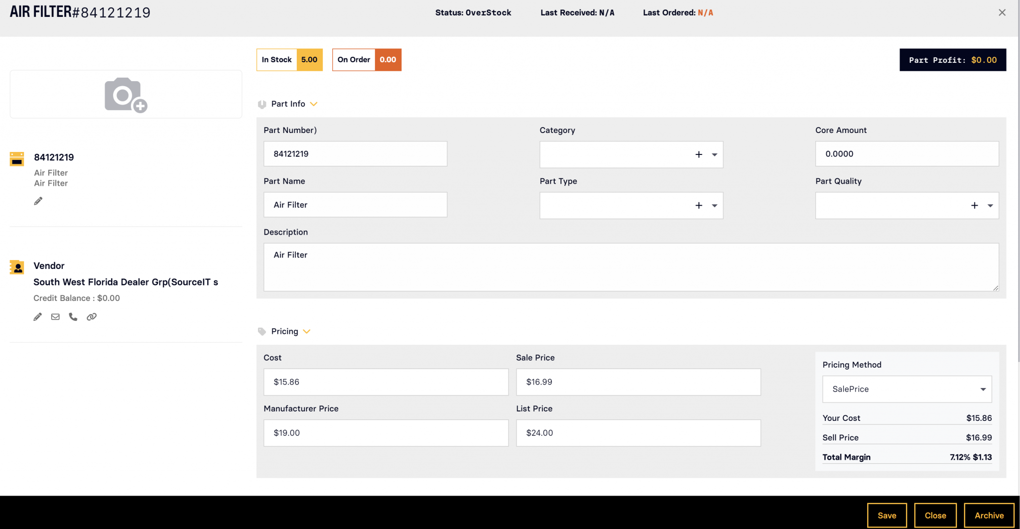Click the tag icon next to Pricing

click(262, 331)
